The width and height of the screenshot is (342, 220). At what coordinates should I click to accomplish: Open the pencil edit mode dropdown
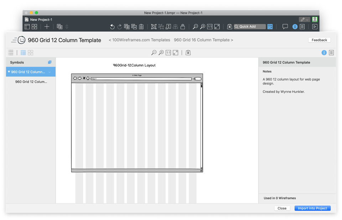click(304, 20)
